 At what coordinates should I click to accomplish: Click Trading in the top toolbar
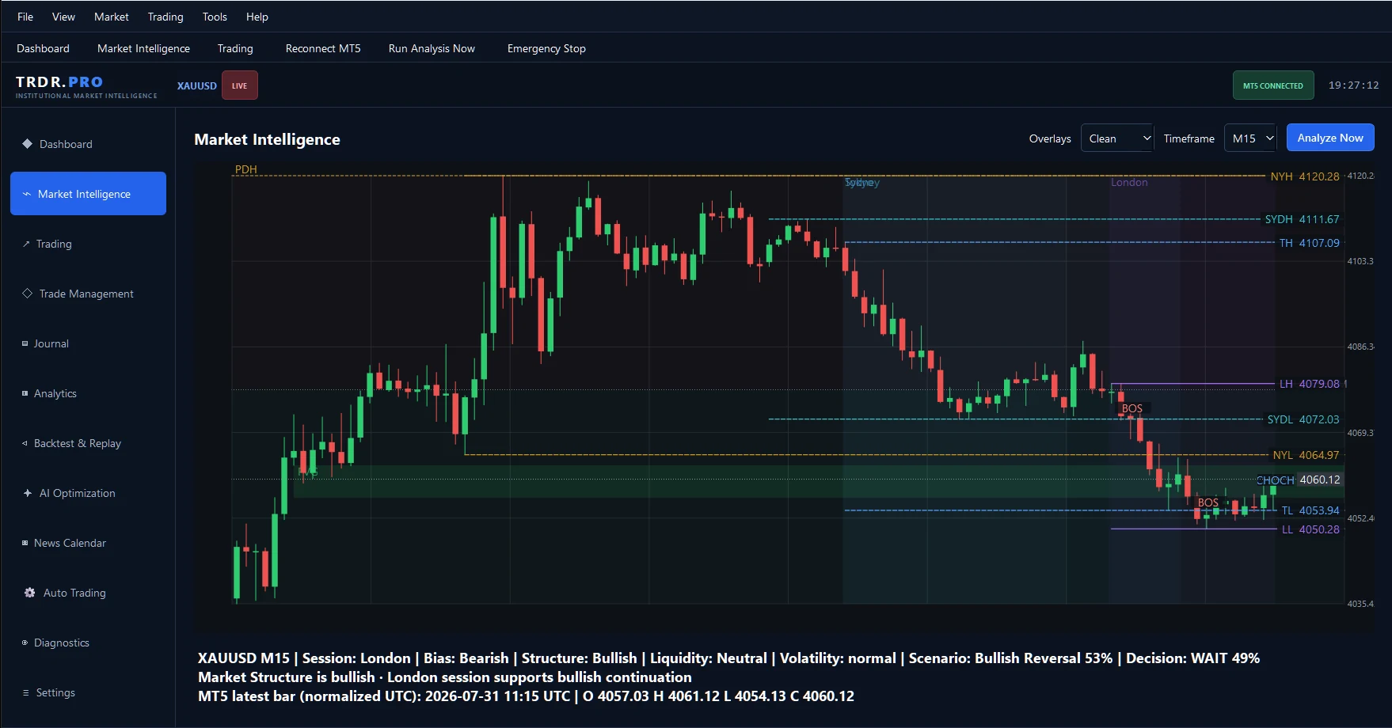pos(235,48)
